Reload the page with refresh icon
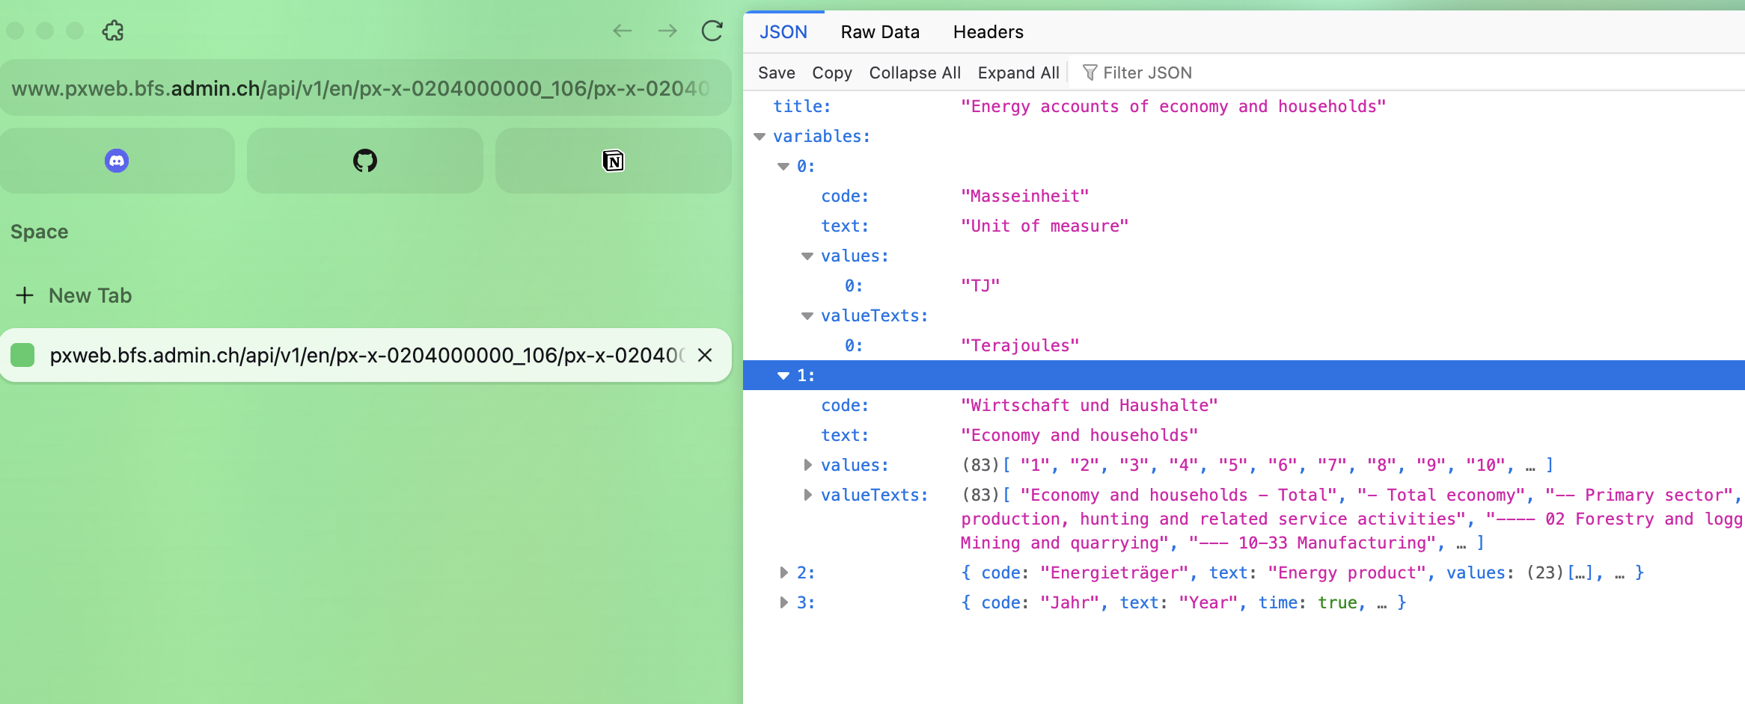Image resolution: width=1745 pixels, height=704 pixels. [712, 31]
